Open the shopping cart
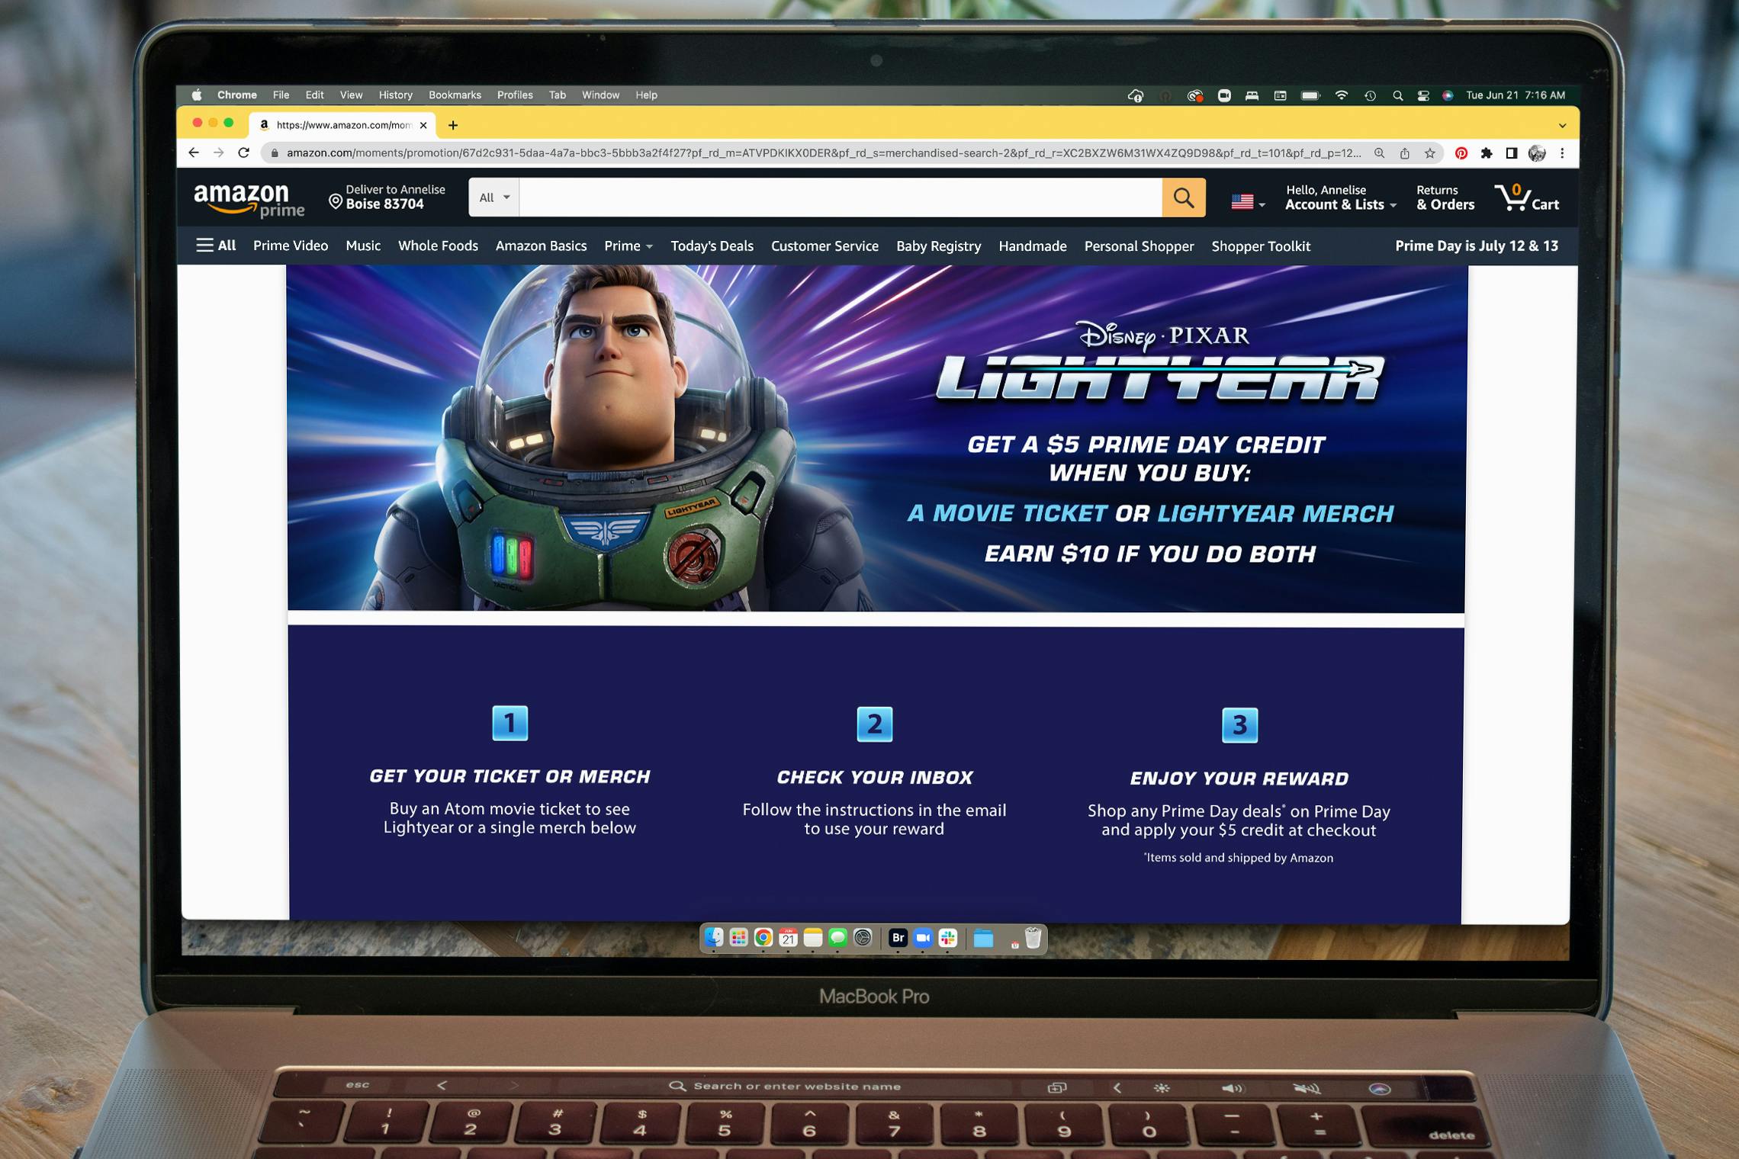The width and height of the screenshot is (1739, 1159). 1526,198
